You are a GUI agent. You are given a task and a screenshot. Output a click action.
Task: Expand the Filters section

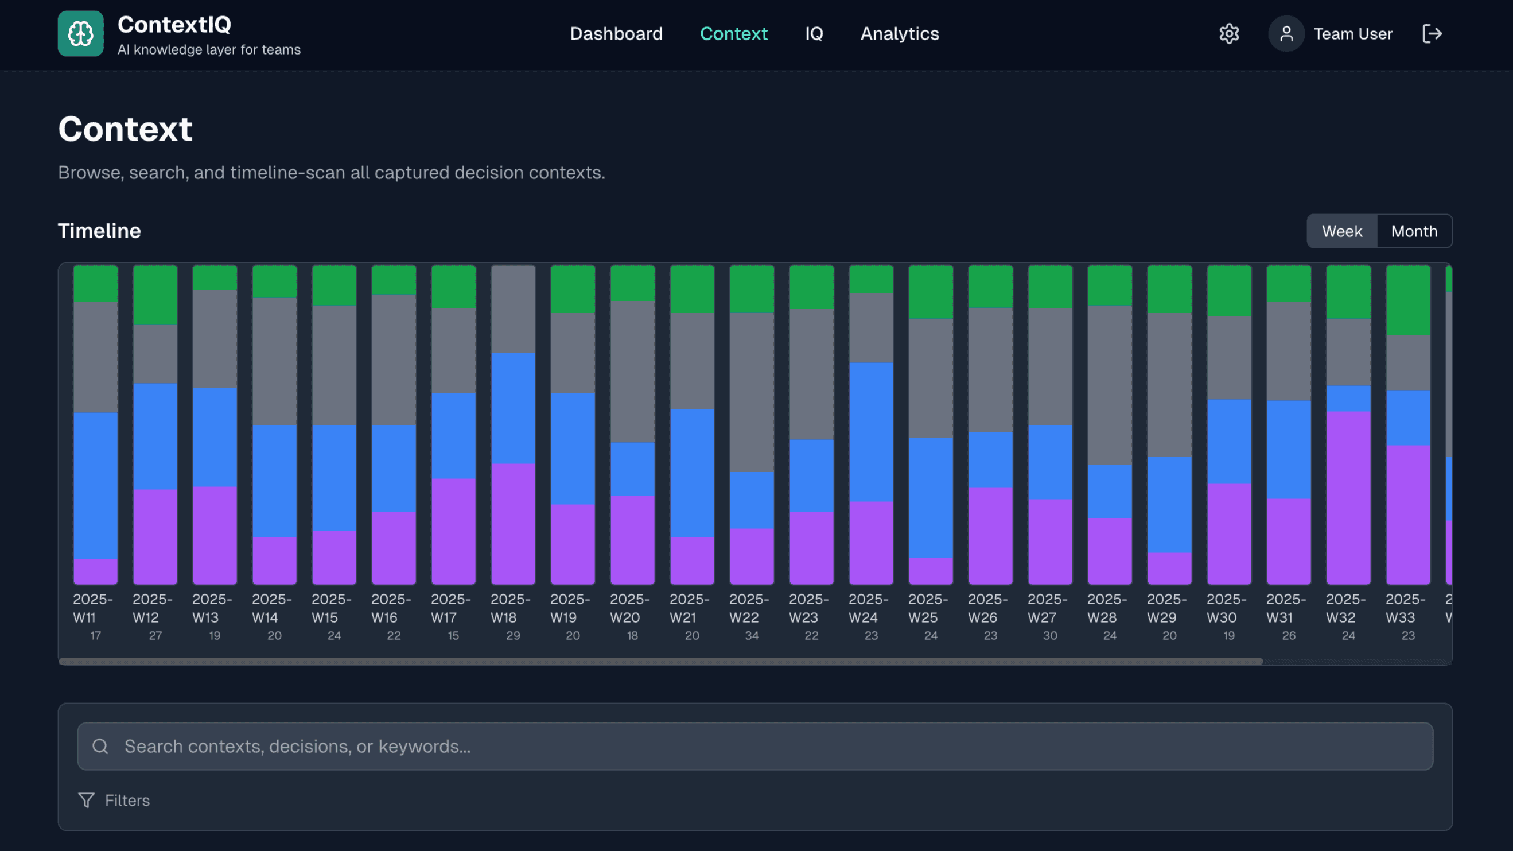(127, 800)
